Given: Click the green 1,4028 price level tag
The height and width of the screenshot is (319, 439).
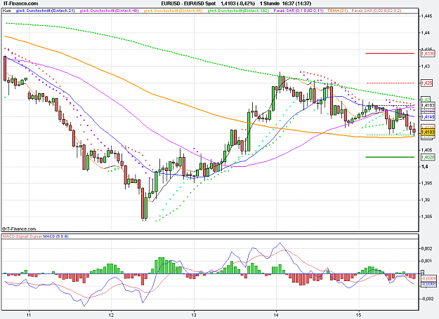Looking at the screenshot, I should [x=428, y=157].
